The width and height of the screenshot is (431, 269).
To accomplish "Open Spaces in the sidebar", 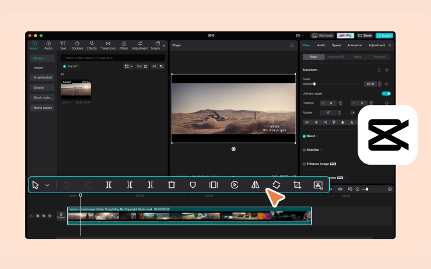I will 43,88.
